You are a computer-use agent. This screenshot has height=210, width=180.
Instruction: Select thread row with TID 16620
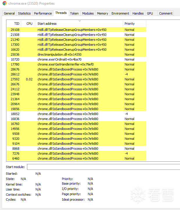[77, 50]
